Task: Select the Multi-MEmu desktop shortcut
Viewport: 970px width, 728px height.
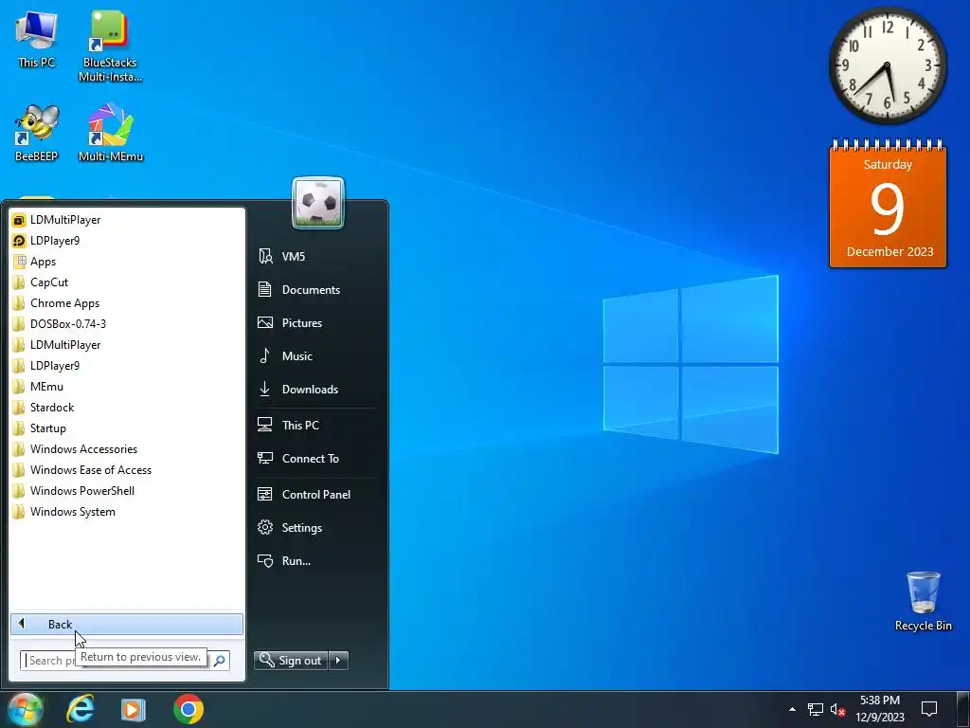Action: [x=111, y=133]
